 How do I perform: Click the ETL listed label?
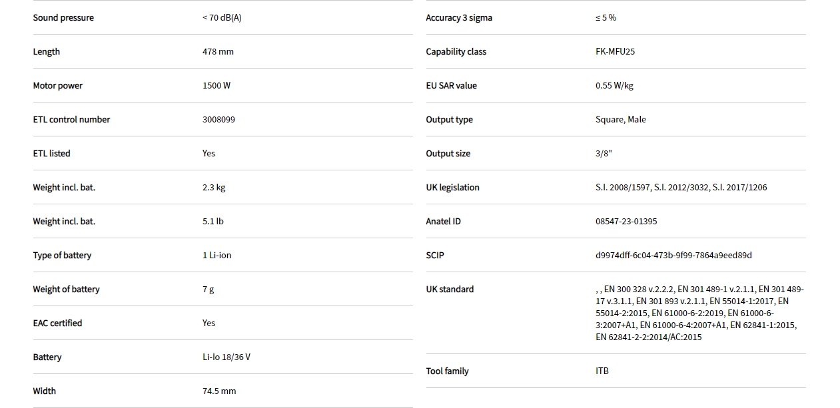(51, 154)
